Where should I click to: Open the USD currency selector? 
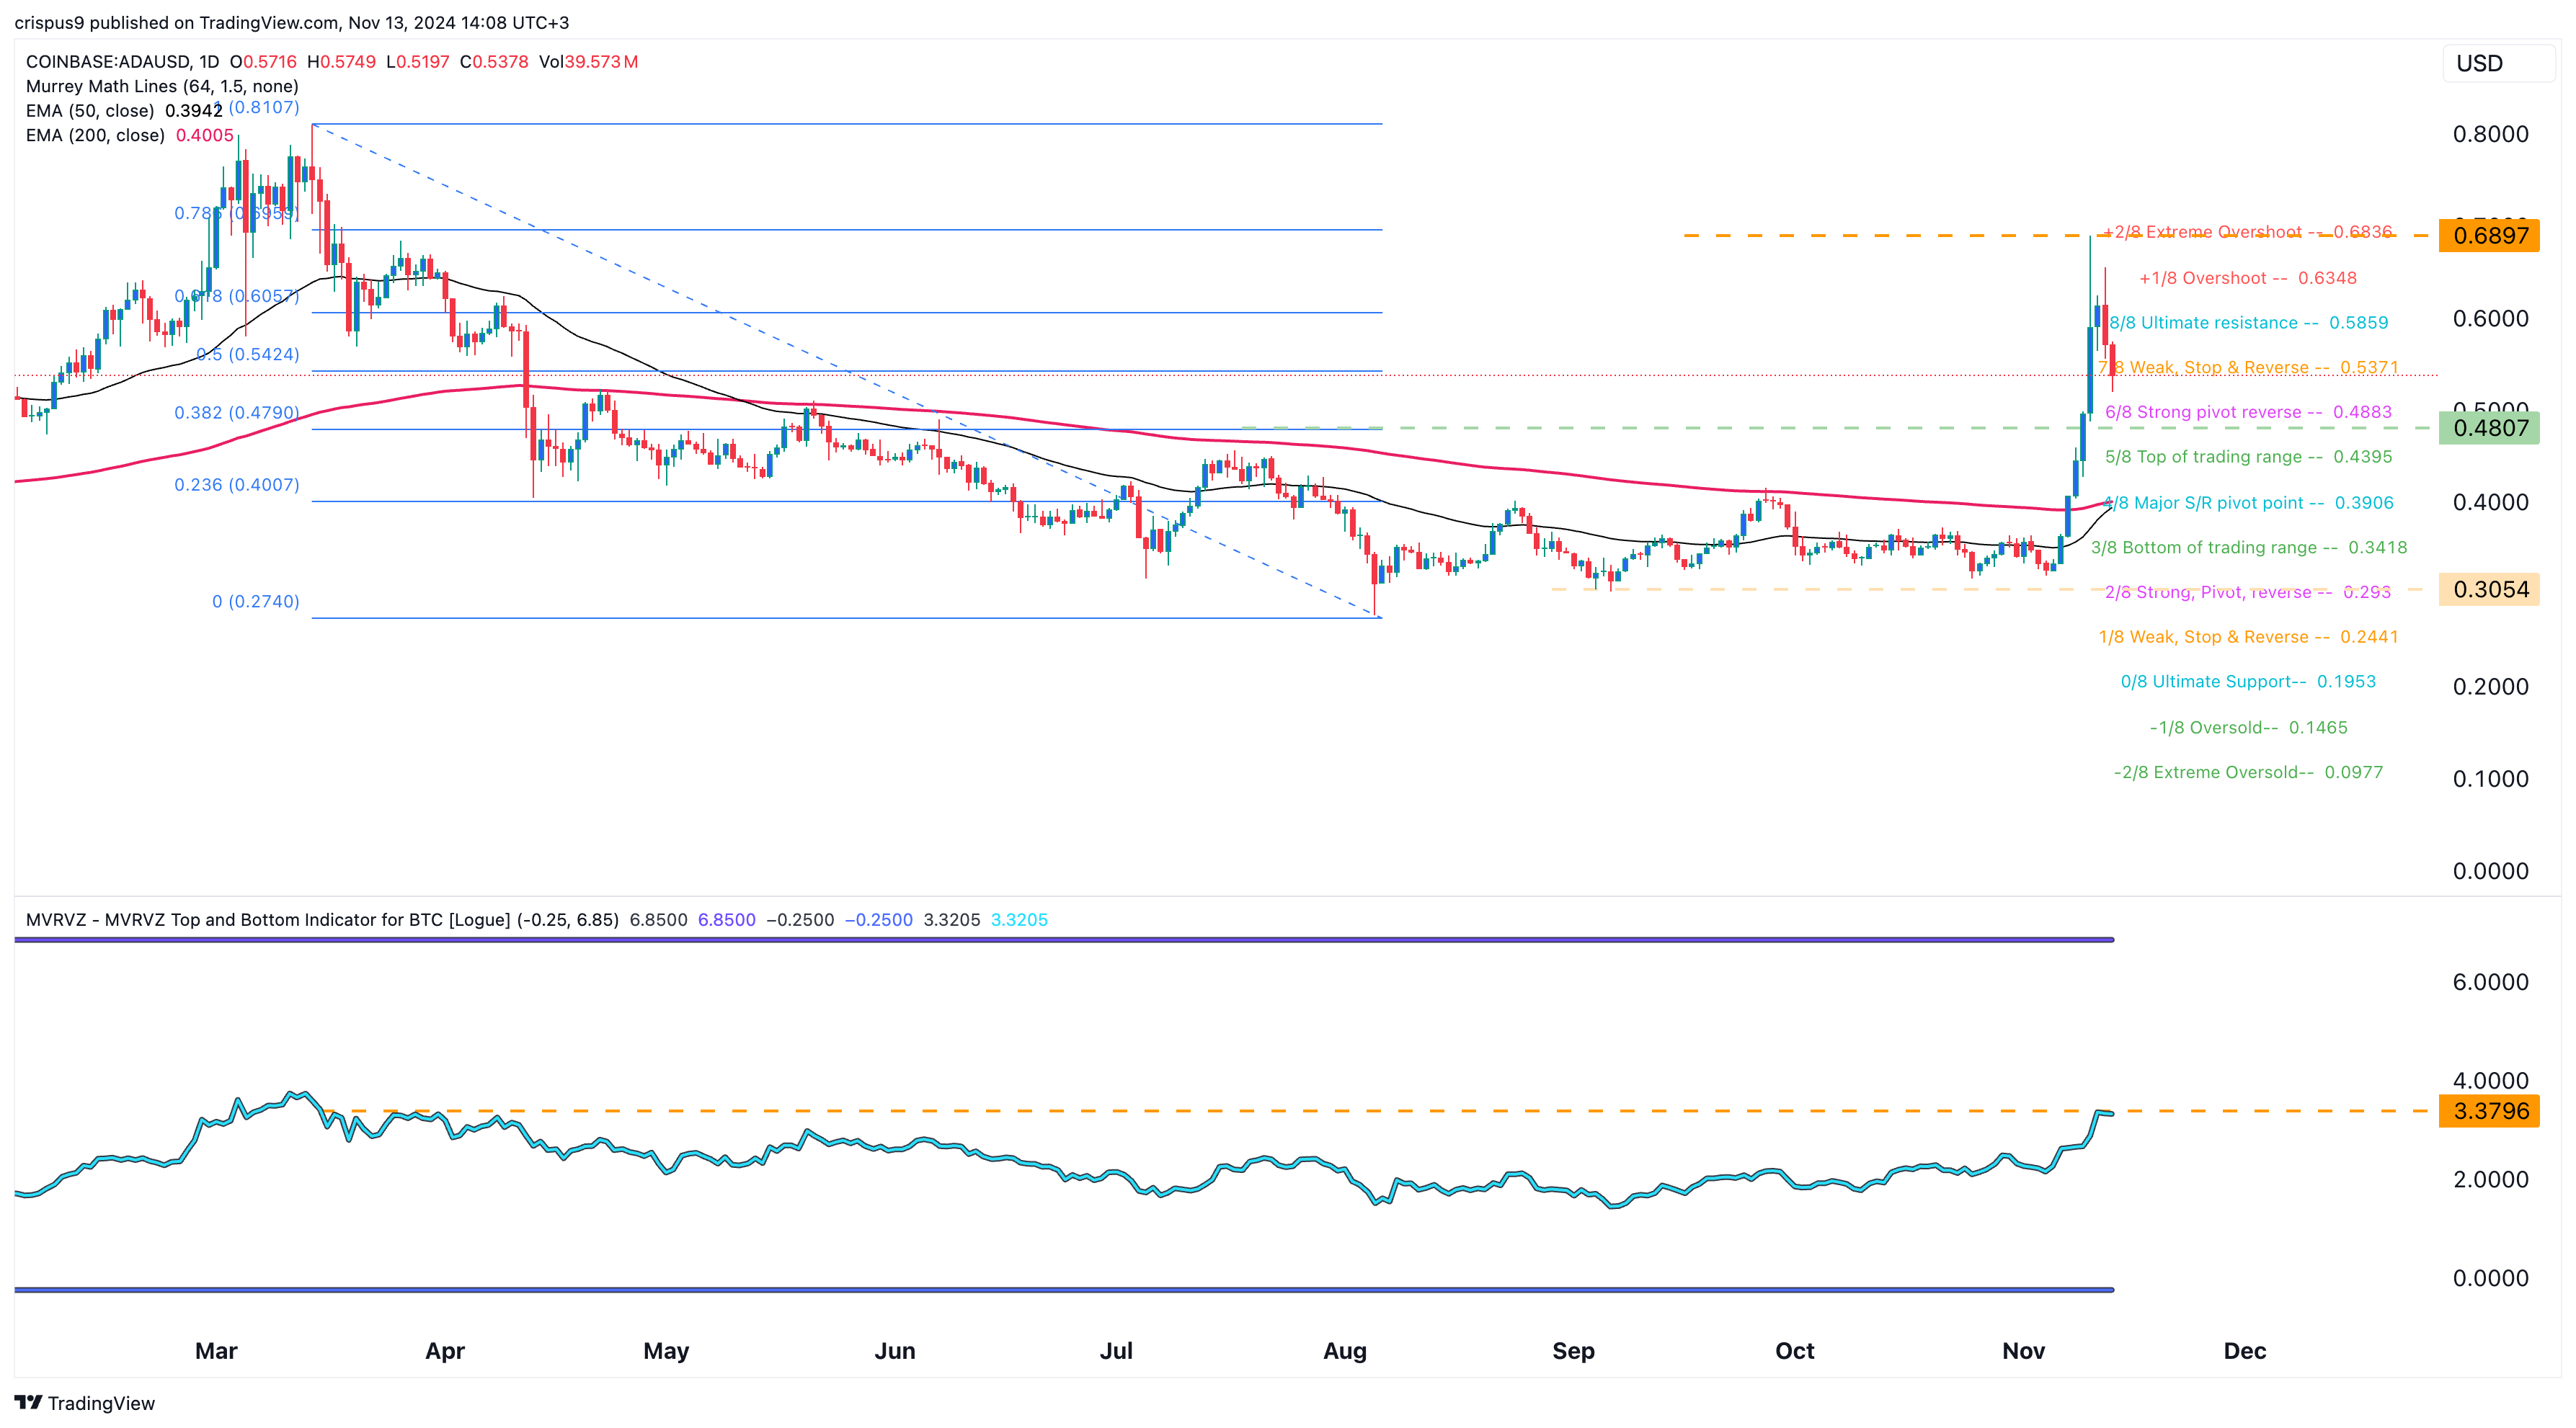[x=2498, y=64]
